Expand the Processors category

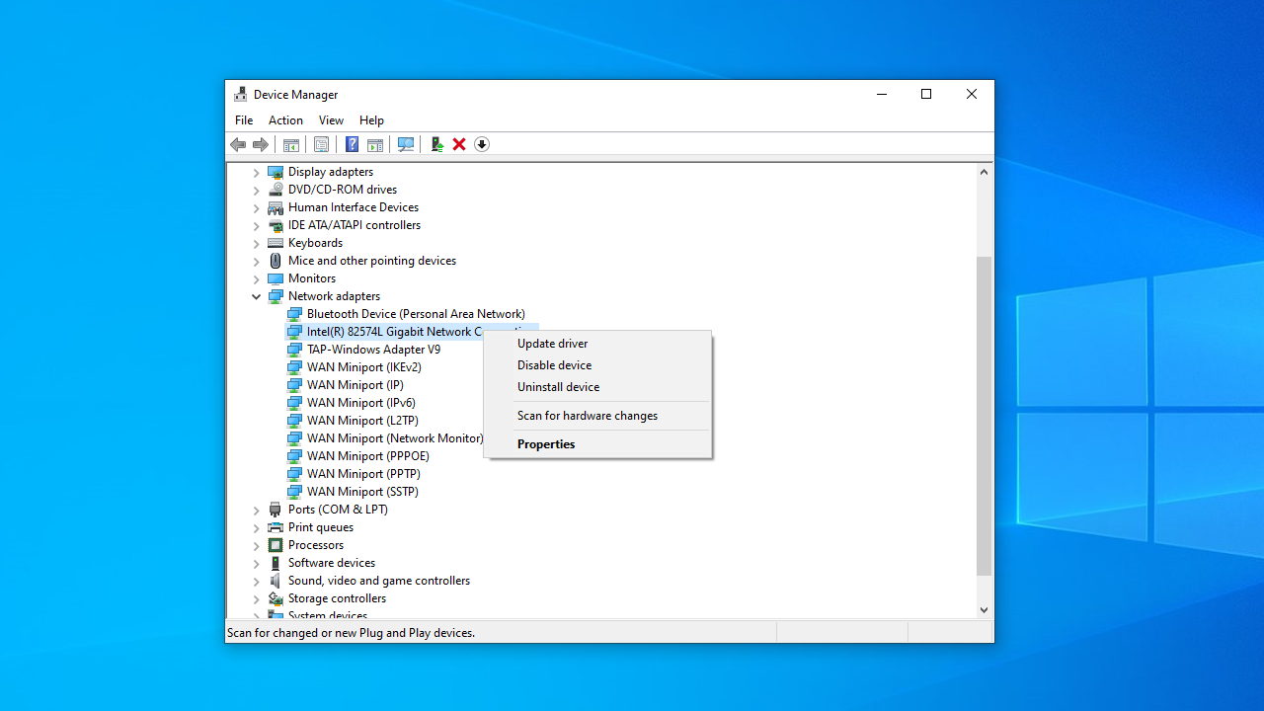coord(257,545)
